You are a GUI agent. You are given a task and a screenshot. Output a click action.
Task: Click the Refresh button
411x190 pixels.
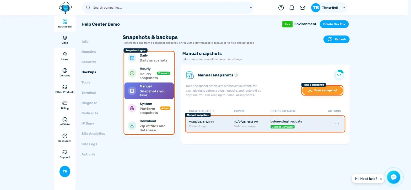[337, 39]
